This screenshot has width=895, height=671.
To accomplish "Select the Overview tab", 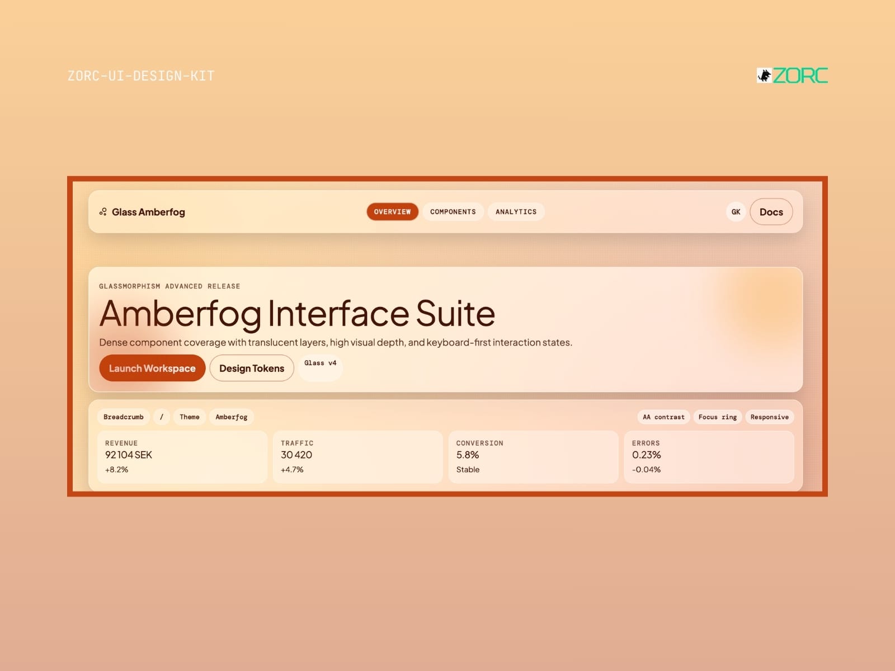I will [392, 212].
